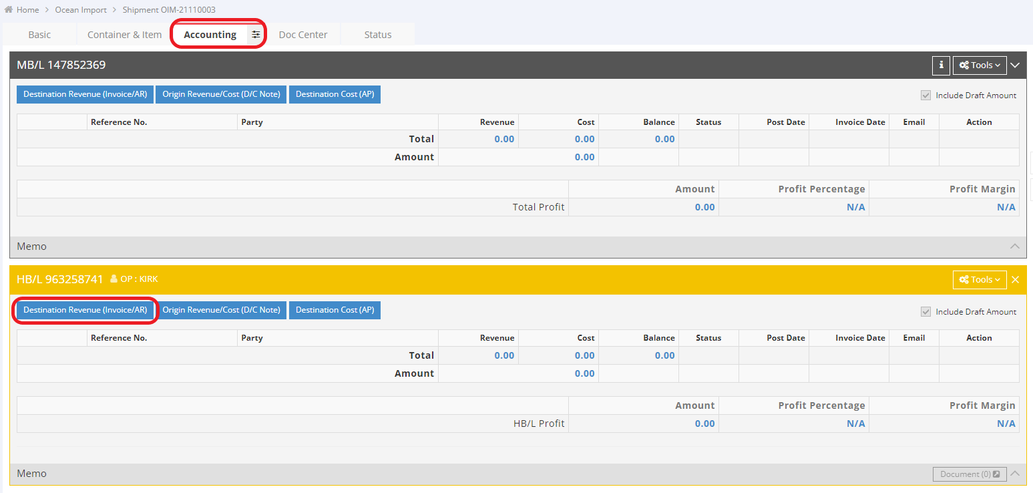Screen dimensions: 1033x493
Task: Click the sliders settings icon on the Accounting tab
Action: (x=256, y=34)
